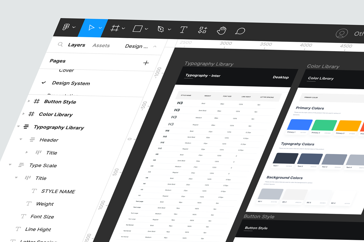
Task: Open Move tool options chevron
Action: click(100, 28)
